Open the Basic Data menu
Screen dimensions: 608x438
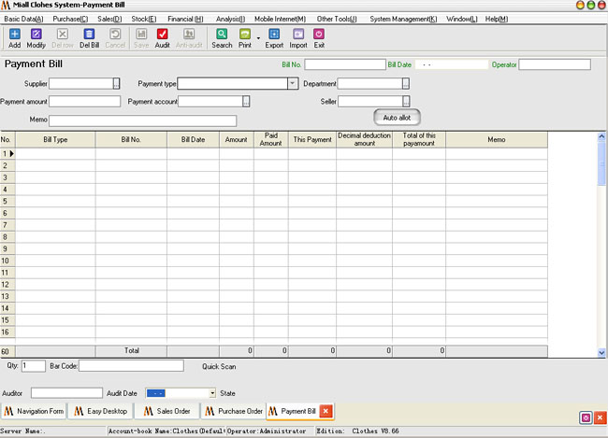[x=23, y=19]
